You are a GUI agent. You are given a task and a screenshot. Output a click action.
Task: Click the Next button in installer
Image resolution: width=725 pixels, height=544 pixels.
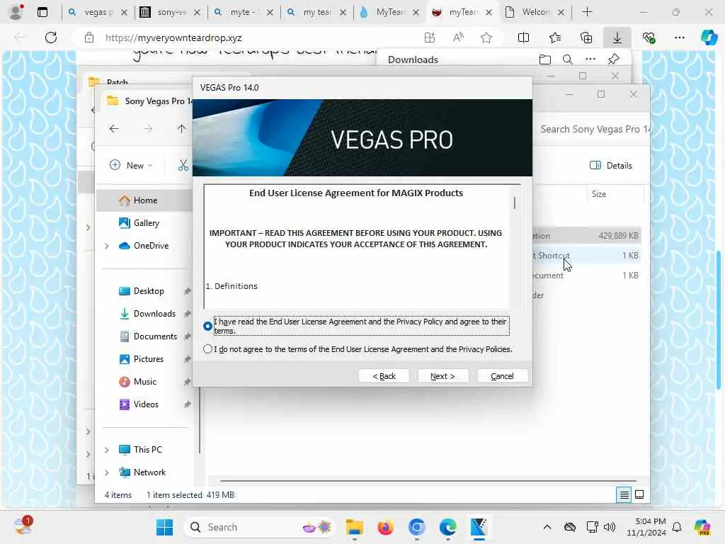click(443, 376)
